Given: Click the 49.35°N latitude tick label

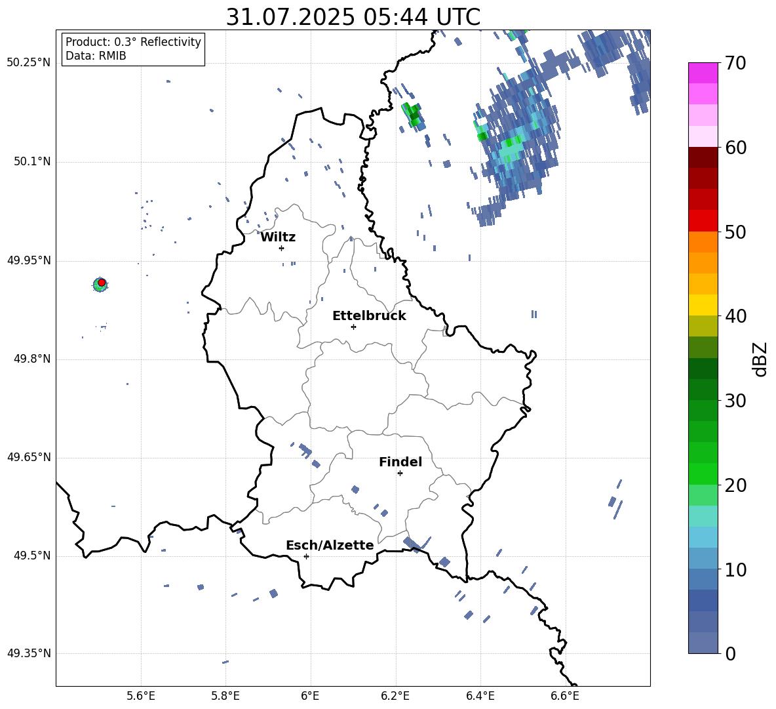Looking at the screenshot, I should pyautogui.click(x=29, y=653).
